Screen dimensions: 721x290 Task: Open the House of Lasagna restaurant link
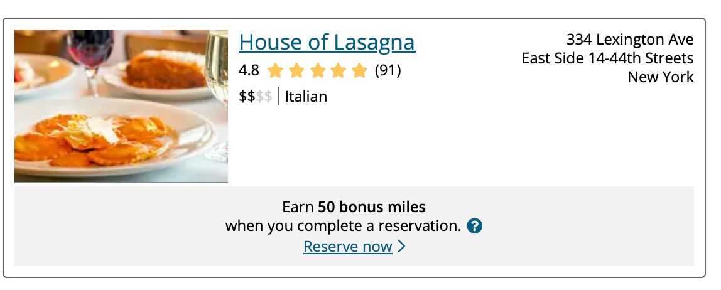[x=327, y=42]
